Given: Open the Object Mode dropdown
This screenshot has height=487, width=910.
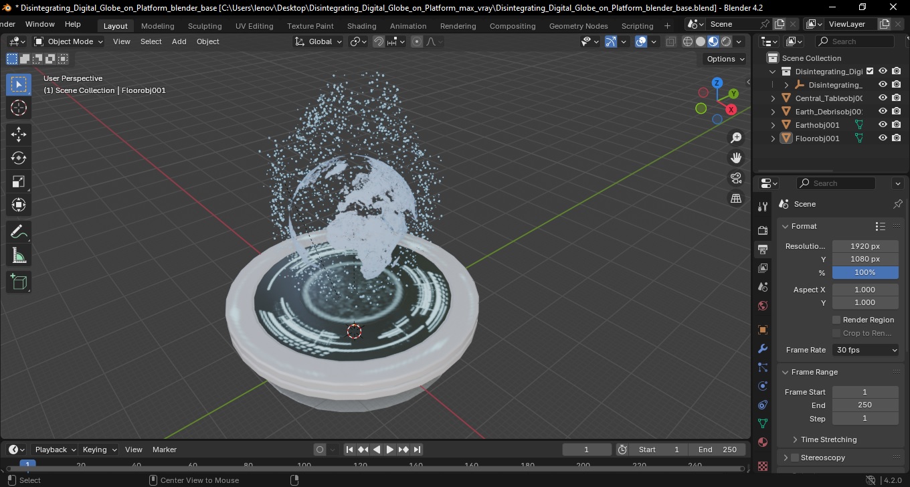Looking at the screenshot, I should click(69, 41).
